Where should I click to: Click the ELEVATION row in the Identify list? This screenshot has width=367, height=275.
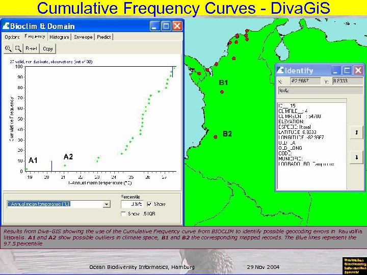pyautogui.click(x=291, y=122)
